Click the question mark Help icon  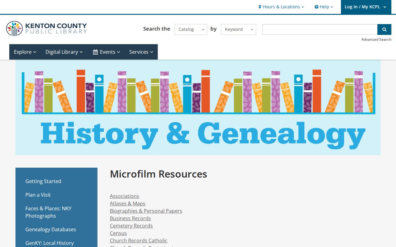[x=316, y=7]
